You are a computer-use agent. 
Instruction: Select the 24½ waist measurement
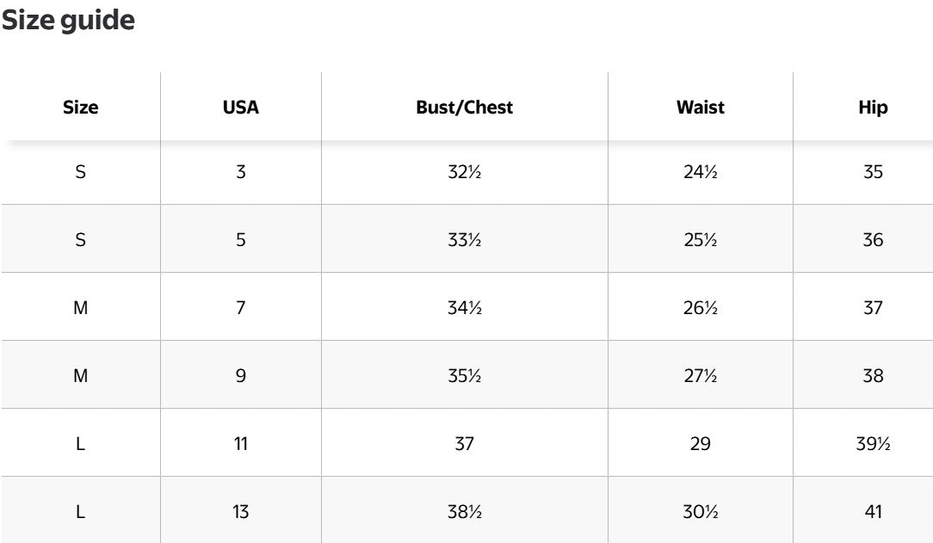click(701, 172)
